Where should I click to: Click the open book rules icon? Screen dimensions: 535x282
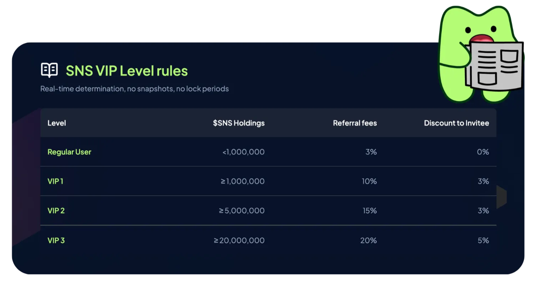pos(49,70)
